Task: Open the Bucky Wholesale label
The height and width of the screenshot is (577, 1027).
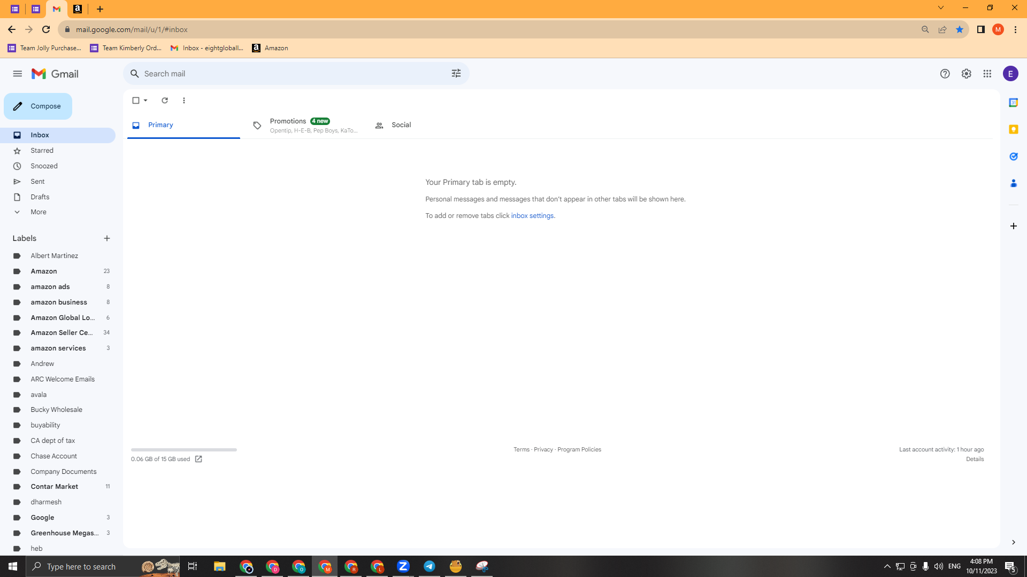Action: (x=58, y=410)
